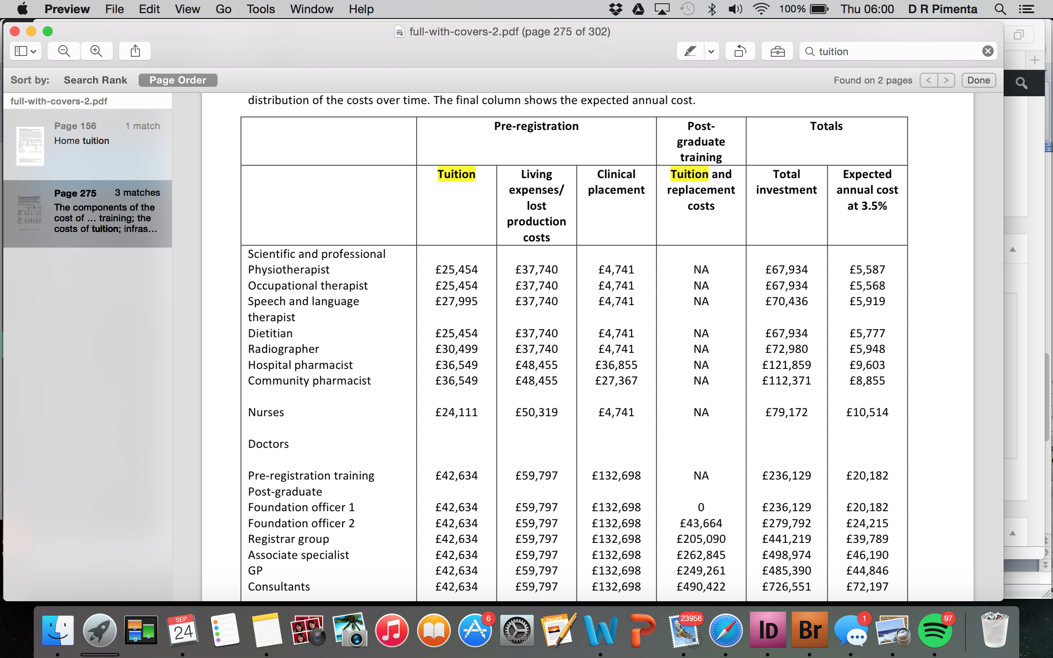Go to next search match
Image resolution: width=1053 pixels, height=658 pixels.
pyautogui.click(x=946, y=80)
